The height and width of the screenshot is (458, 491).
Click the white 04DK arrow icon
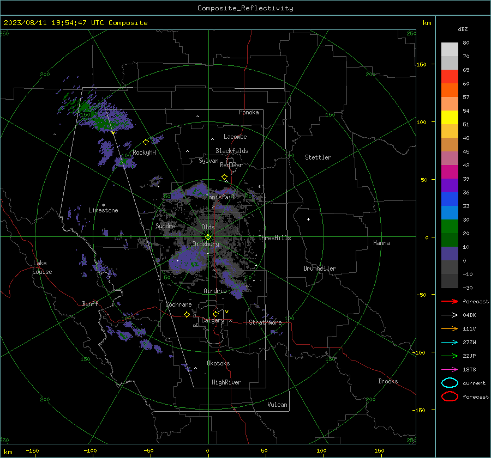tap(450, 315)
